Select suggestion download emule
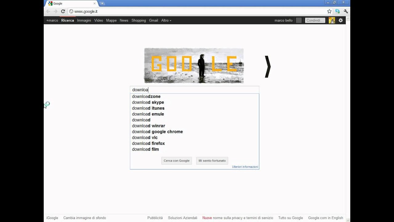 pos(195,114)
